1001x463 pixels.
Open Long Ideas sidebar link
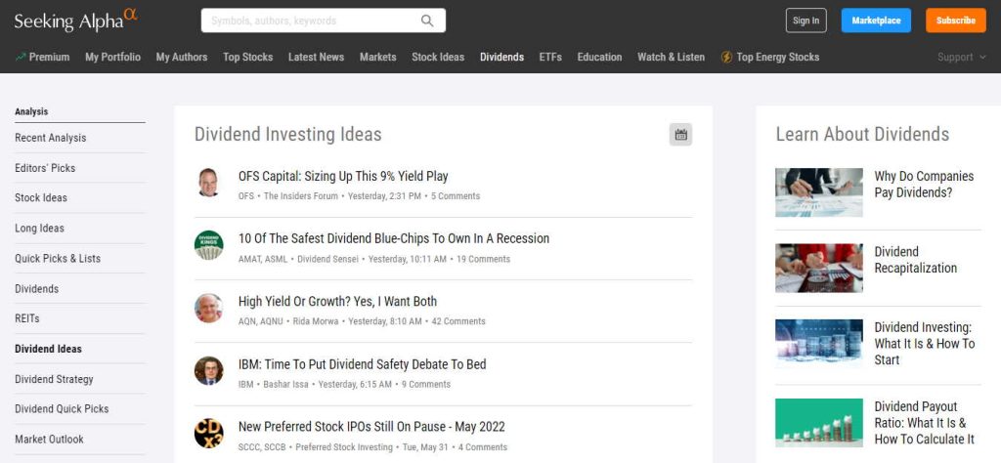coord(39,229)
